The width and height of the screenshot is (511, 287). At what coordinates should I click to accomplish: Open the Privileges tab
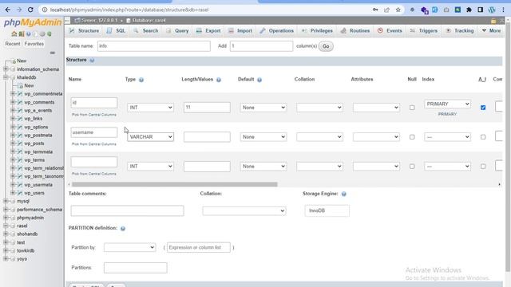coord(317,30)
